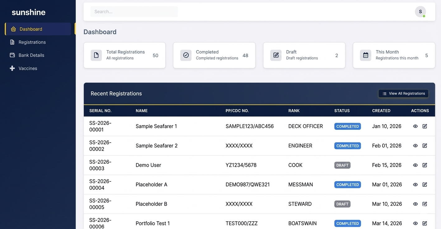Click the View All Registrations button
The image size is (441, 229).
click(403, 93)
